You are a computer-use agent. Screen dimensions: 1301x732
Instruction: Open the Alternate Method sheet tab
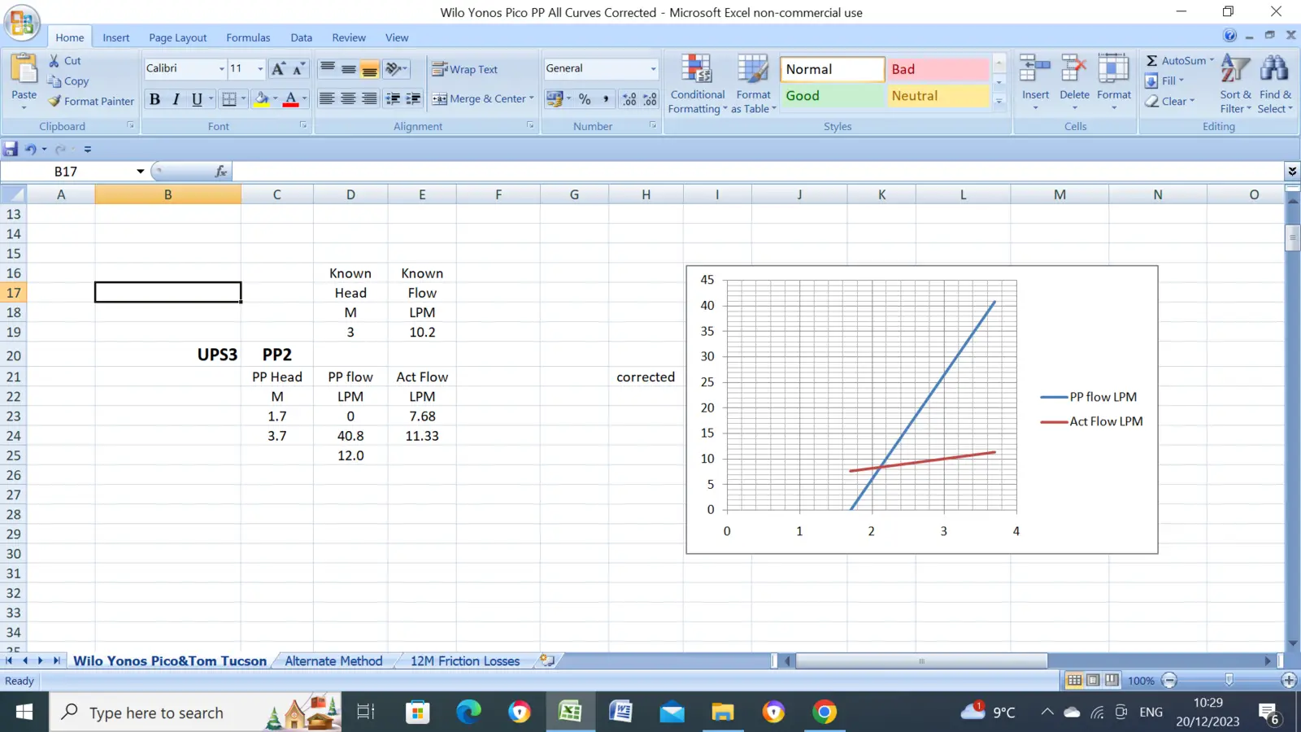(x=333, y=661)
